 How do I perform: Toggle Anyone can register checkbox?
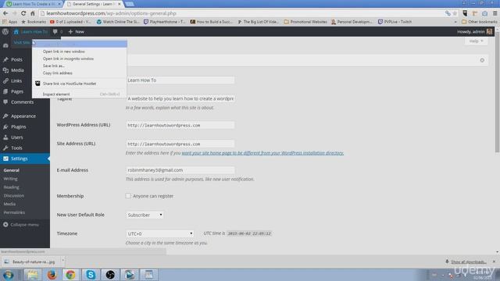128,196
